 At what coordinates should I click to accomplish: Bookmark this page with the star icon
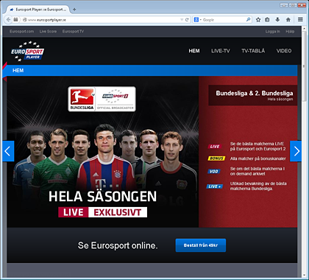pyautogui.click(x=258, y=20)
